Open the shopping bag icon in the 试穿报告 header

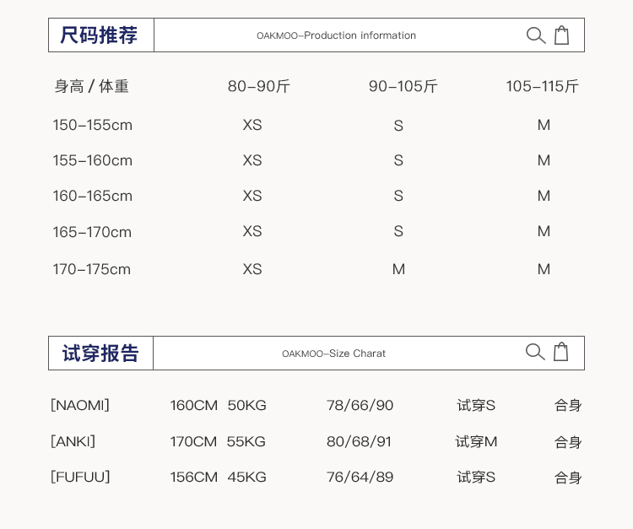coord(560,352)
